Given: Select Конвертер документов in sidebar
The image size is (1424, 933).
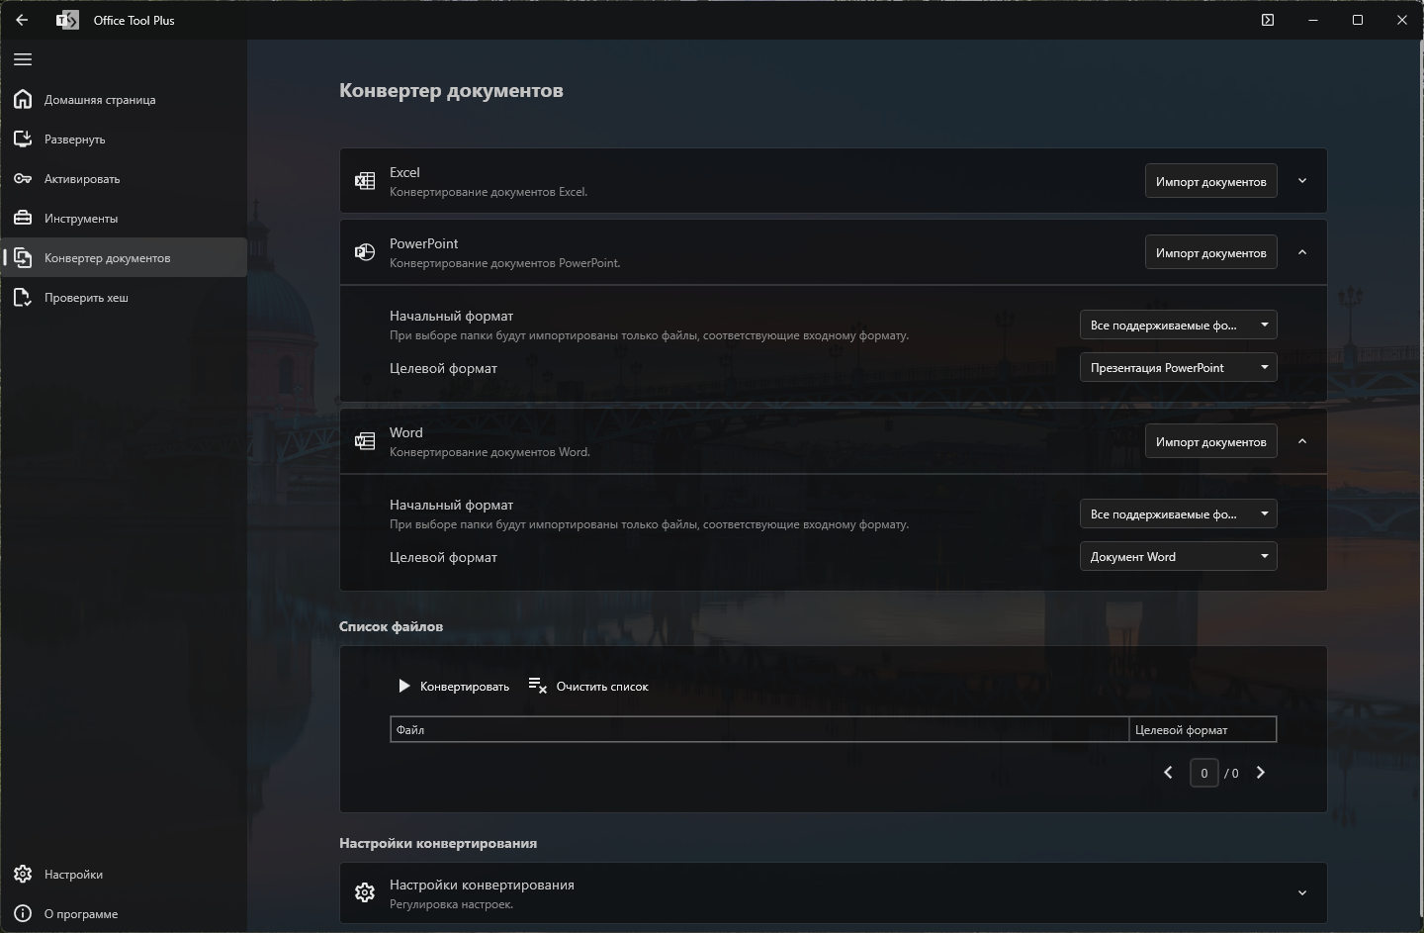Looking at the screenshot, I should [x=124, y=258].
